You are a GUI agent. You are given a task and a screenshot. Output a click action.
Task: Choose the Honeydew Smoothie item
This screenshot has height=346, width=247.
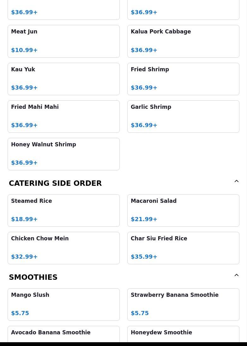pos(183,334)
